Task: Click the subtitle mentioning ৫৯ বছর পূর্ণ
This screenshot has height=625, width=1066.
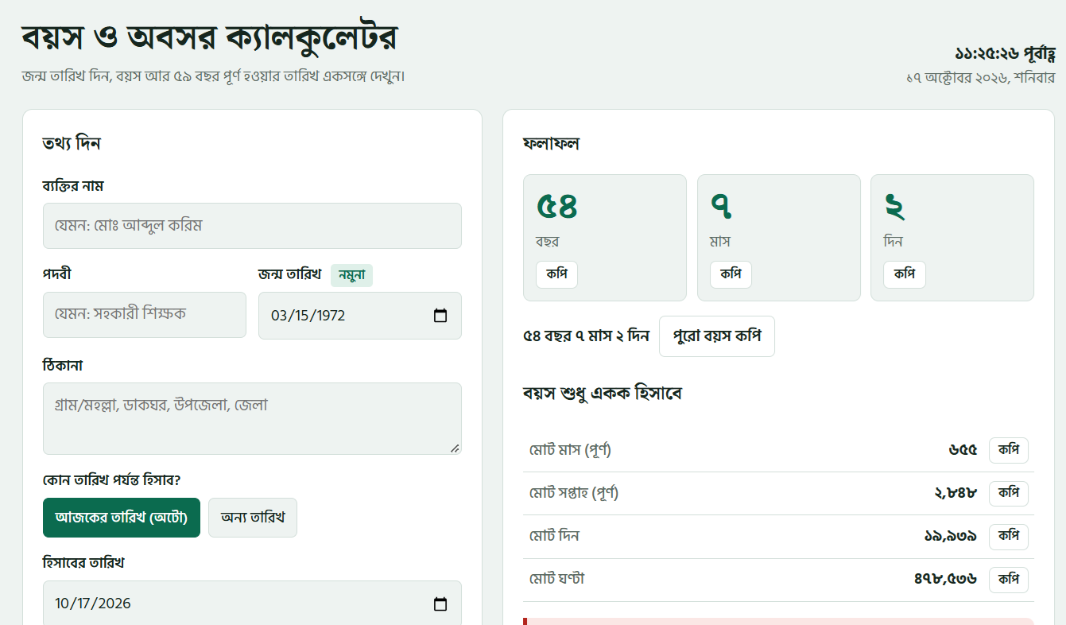Action: (x=214, y=76)
